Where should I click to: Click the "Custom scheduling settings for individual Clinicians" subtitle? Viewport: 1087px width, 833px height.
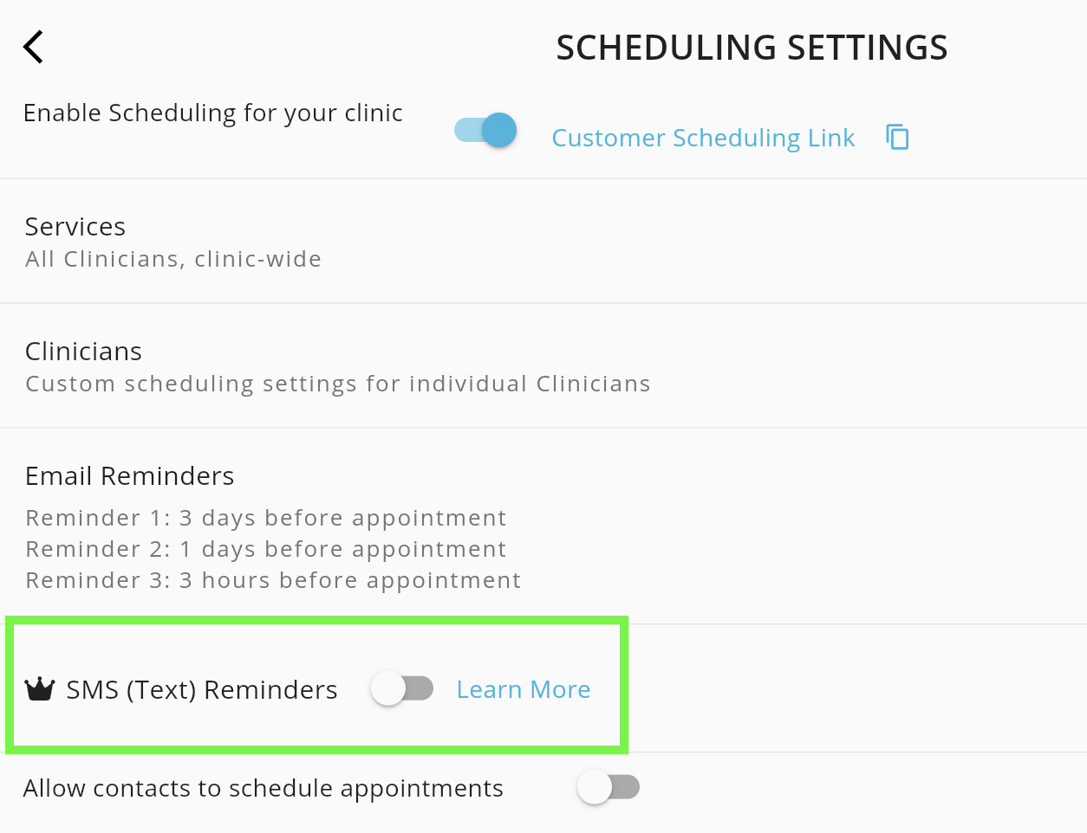(338, 384)
